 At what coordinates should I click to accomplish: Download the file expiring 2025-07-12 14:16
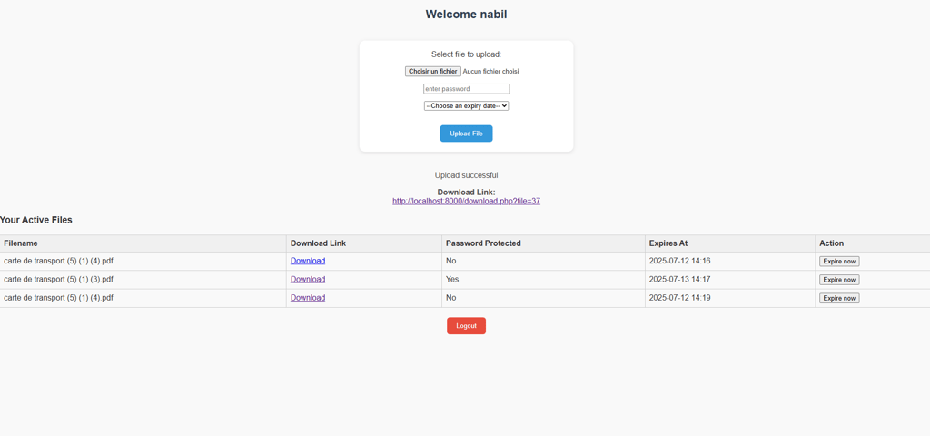tap(308, 261)
